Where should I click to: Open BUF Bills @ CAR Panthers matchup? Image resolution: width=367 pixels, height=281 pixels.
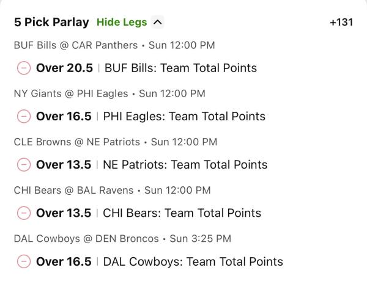tap(75, 45)
